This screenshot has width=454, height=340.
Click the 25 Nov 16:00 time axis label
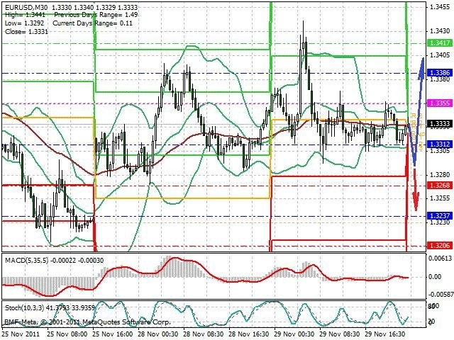(113, 334)
